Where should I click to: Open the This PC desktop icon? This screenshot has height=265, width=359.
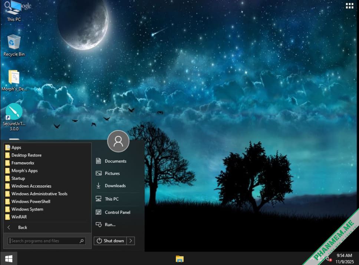coord(14,11)
